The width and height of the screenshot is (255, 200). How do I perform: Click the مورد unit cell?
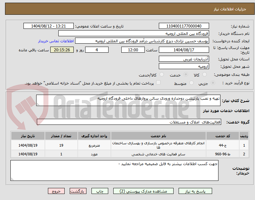pos(94,154)
